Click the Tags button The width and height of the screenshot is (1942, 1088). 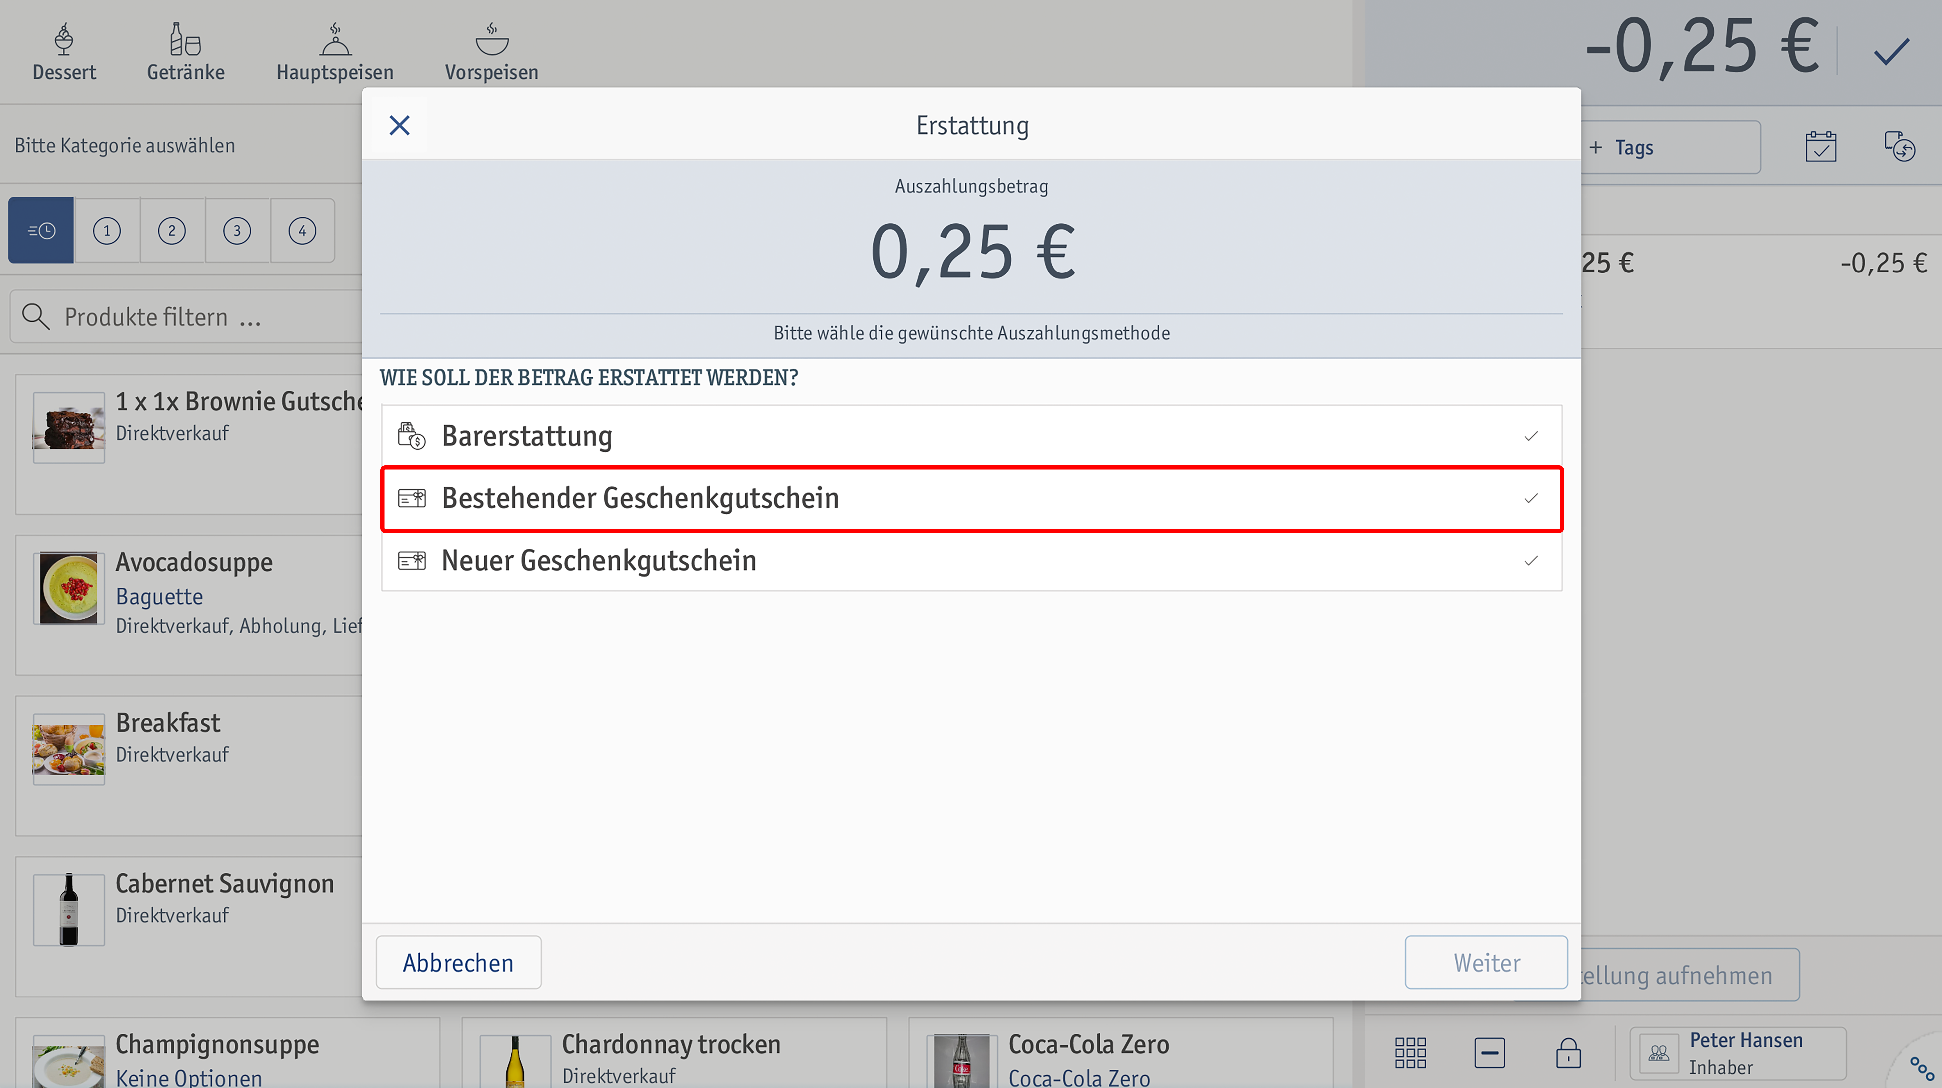(x=1671, y=148)
